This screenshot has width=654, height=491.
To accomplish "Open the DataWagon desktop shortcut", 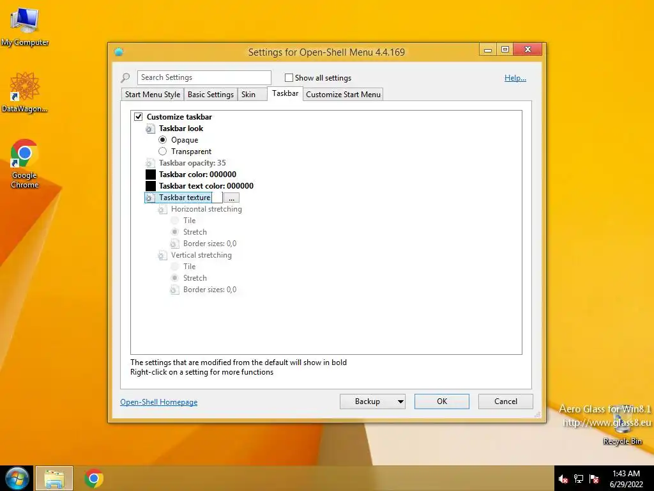I will pos(25,92).
